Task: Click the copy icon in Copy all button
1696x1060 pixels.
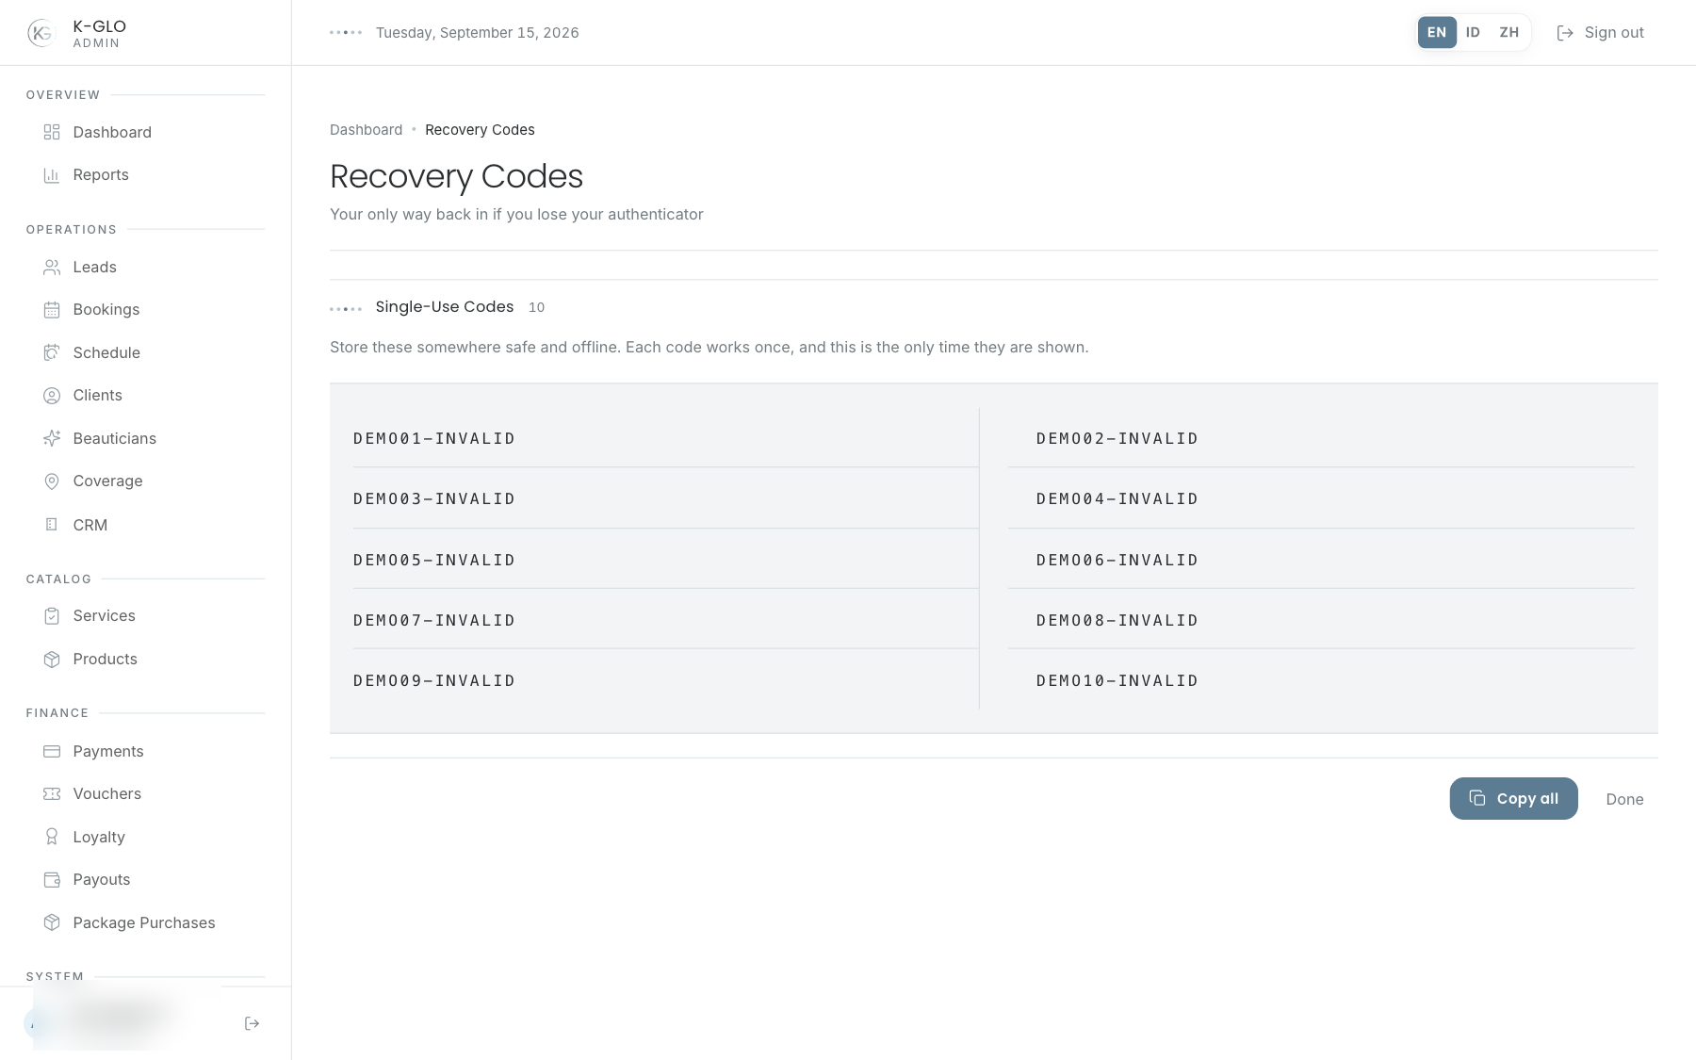Action: pyautogui.click(x=1477, y=798)
